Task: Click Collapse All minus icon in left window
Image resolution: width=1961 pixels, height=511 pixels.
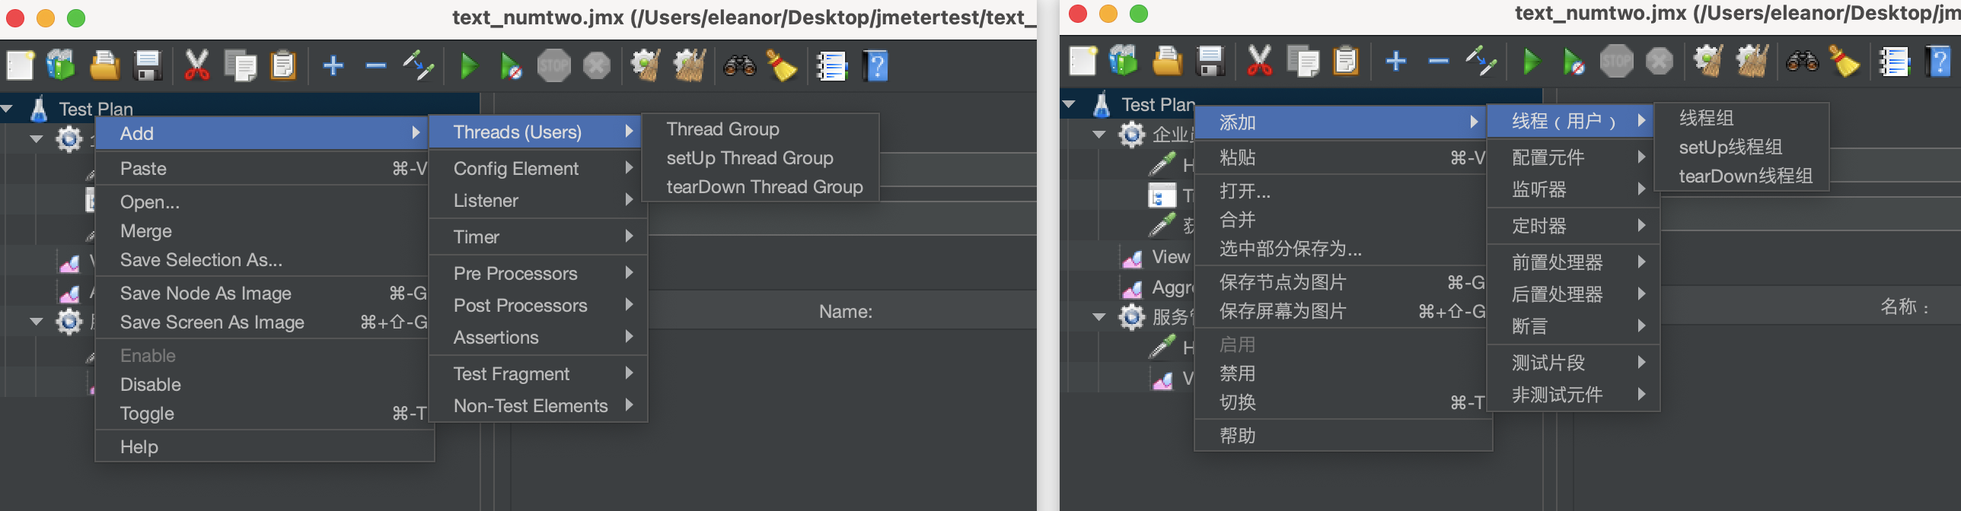Action: tap(376, 65)
